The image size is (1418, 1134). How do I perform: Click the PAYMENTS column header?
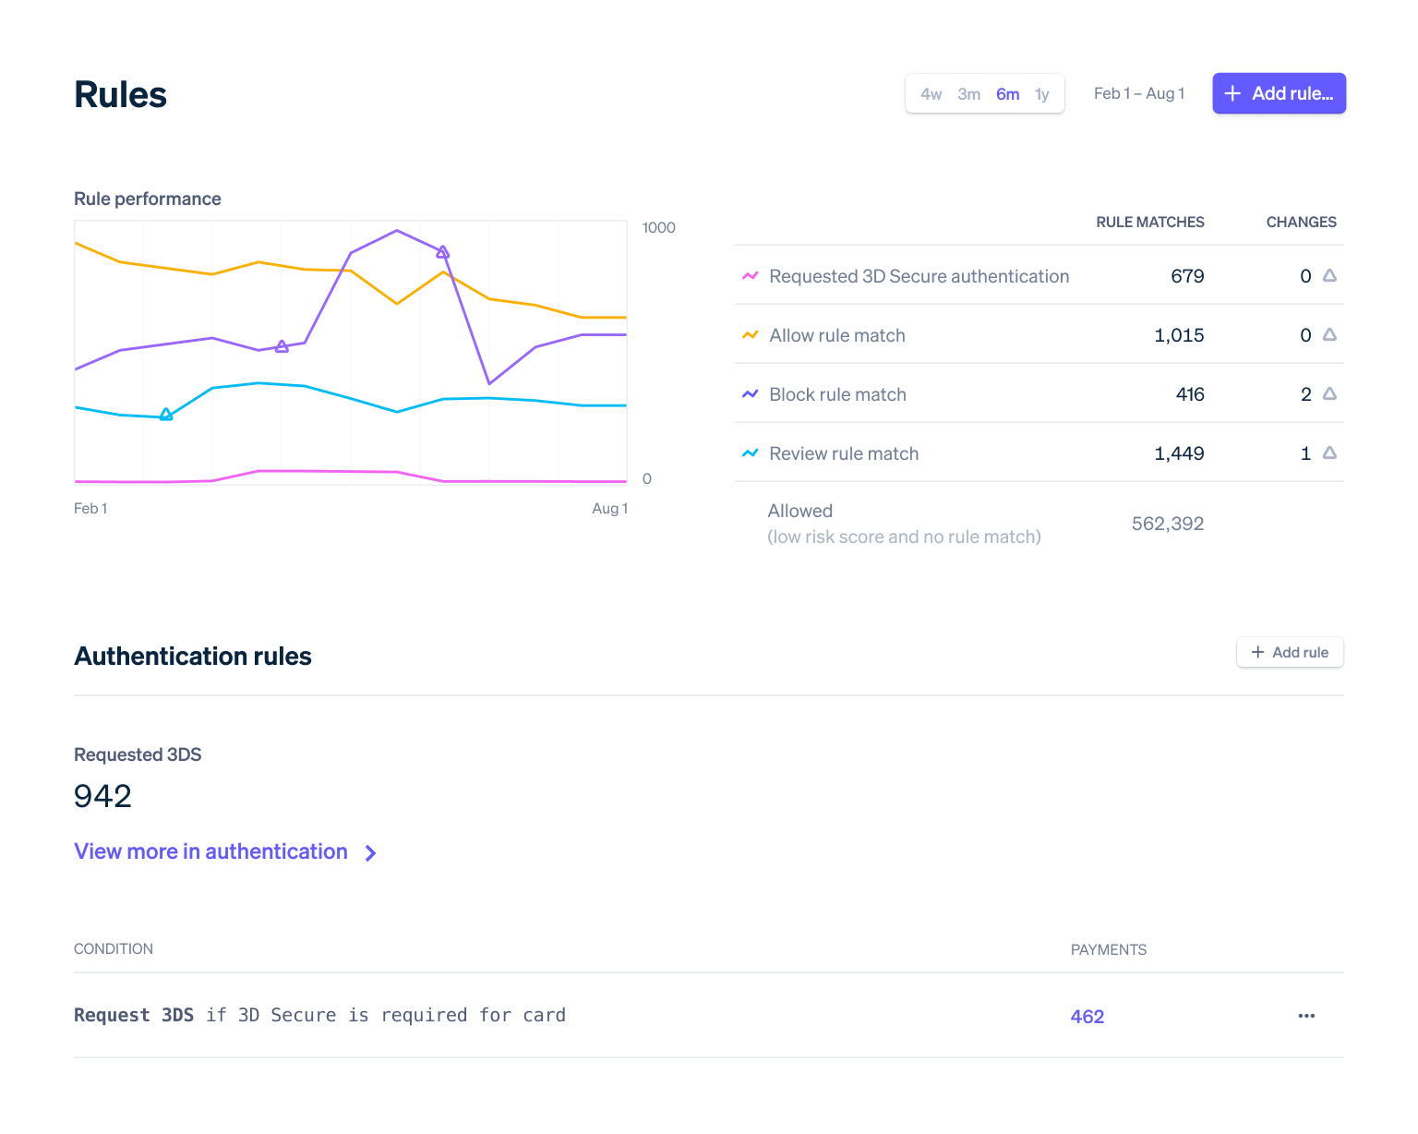click(1108, 949)
